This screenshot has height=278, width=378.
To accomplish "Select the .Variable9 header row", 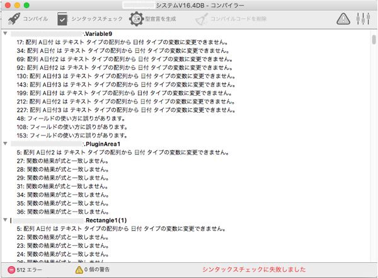I will tap(186, 34).
